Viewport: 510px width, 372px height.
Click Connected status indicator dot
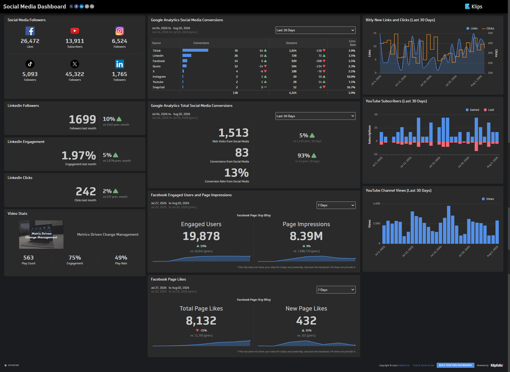(6, 365)
